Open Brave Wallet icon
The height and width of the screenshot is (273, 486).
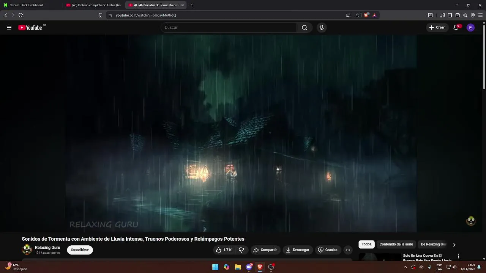point(458,15)
